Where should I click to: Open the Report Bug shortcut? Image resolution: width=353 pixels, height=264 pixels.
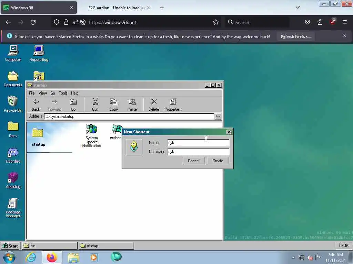pyautogui.click(x=39, y=53)
